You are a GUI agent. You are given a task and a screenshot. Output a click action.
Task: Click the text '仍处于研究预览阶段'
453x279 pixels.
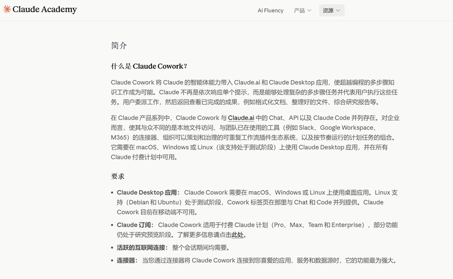click(144, 235)
